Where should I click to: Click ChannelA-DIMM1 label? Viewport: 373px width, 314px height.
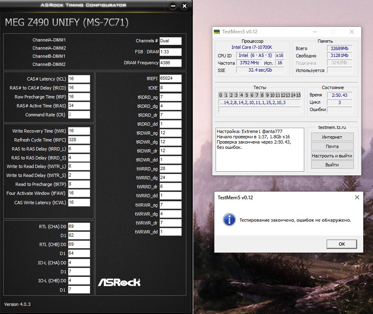pos(49,40)
